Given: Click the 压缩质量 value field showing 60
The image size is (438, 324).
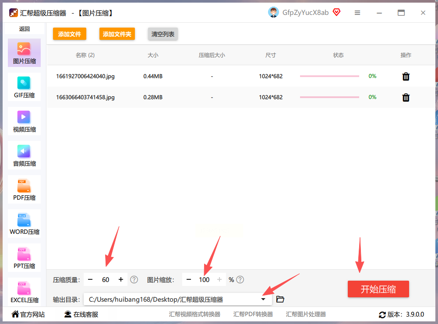Looking at the screenshot, I should coord(106,280).
